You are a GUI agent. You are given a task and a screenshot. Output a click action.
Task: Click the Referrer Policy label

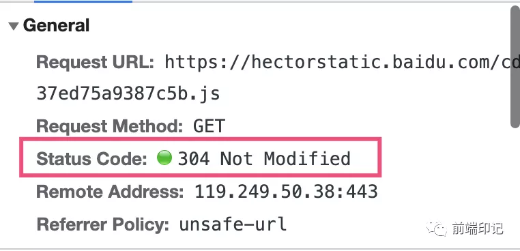click(x=103, y=224)
